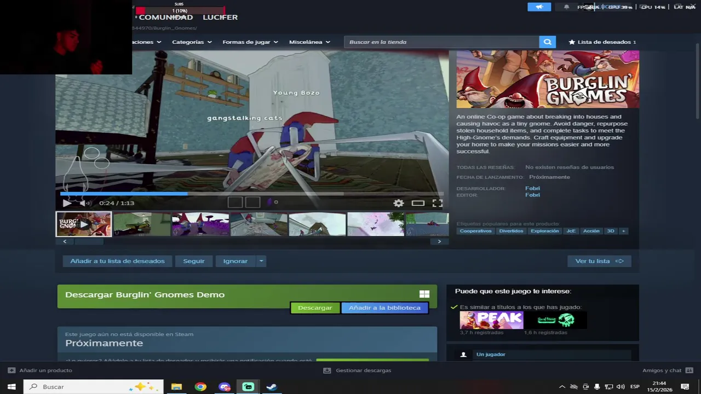Image resolution: width=701 pixels, height=394 pixels.
Task: Click the video progress bar
Action: [x=252, y=193]
